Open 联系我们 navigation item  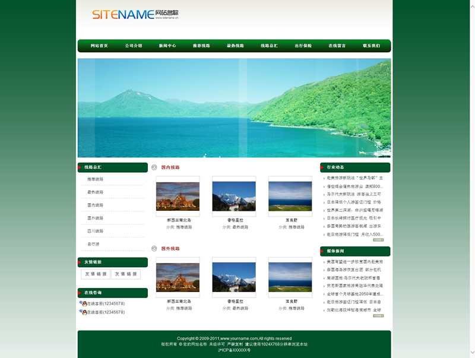click(x=371, y=46)
